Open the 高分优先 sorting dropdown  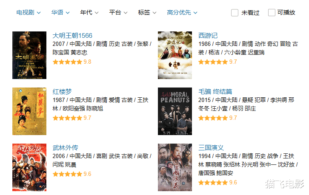point(182,13)
